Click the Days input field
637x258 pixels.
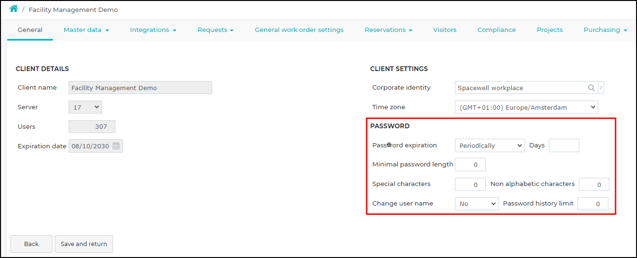pyautogui.click(x=564, y=145)
